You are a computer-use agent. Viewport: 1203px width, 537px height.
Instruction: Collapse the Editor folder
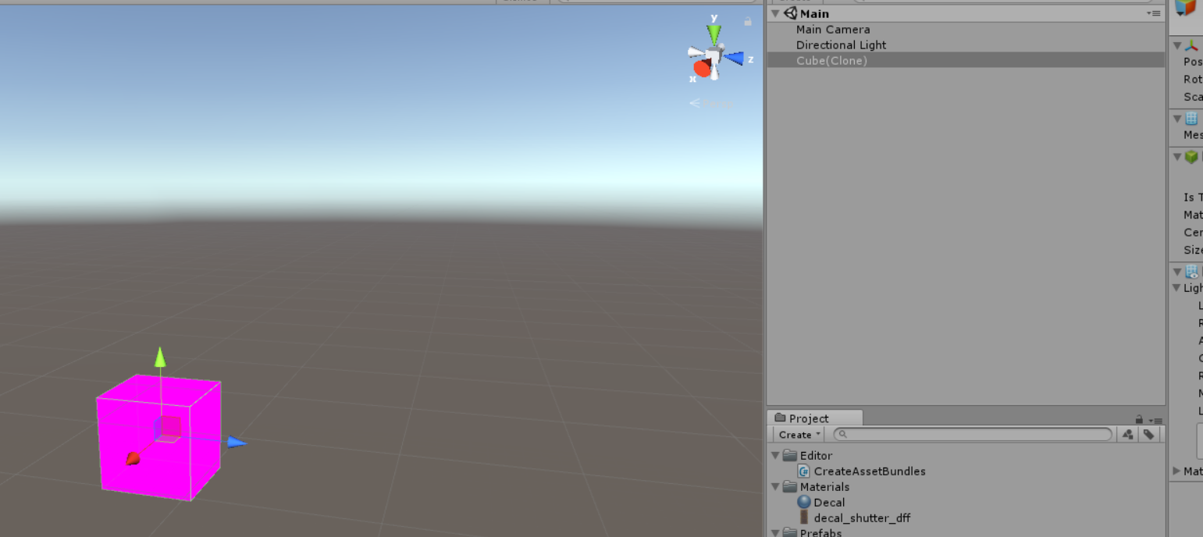click(775, 455)
